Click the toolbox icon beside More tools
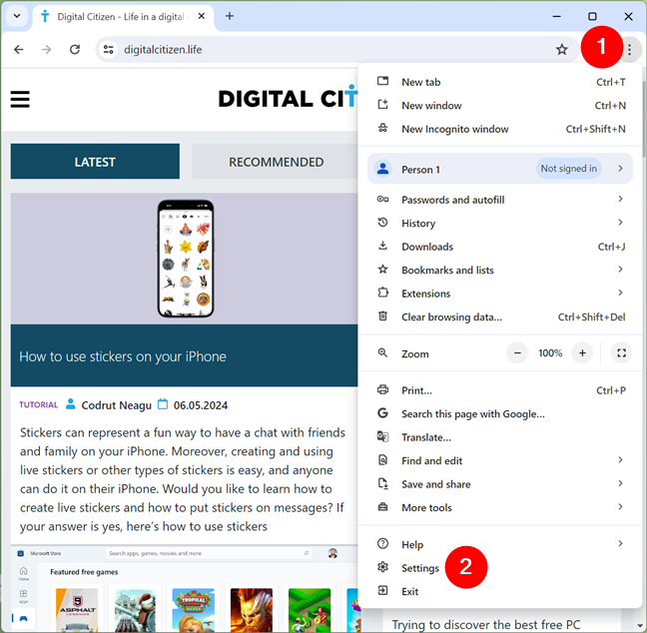This screenshot has width=647, height=633. point(383,507)
